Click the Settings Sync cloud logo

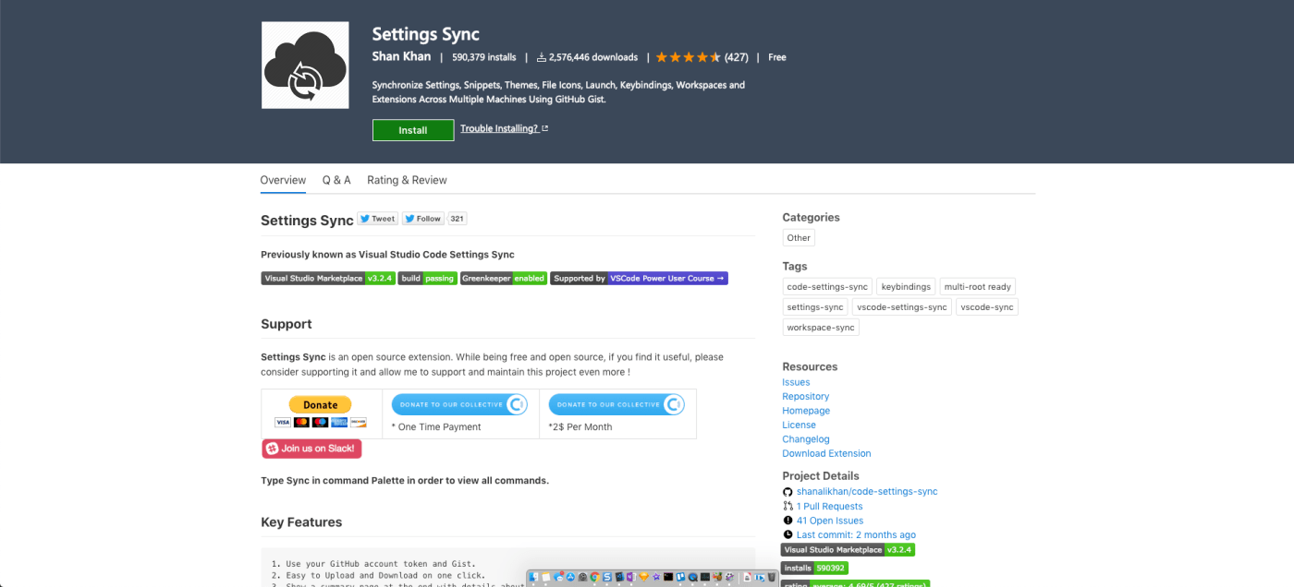[305, 66]
